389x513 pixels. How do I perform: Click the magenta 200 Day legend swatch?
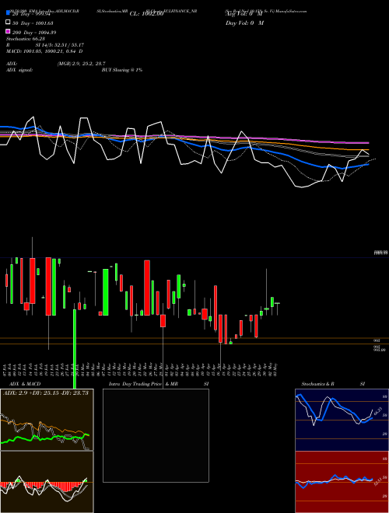pyautogui.click(x=8, y=31)
